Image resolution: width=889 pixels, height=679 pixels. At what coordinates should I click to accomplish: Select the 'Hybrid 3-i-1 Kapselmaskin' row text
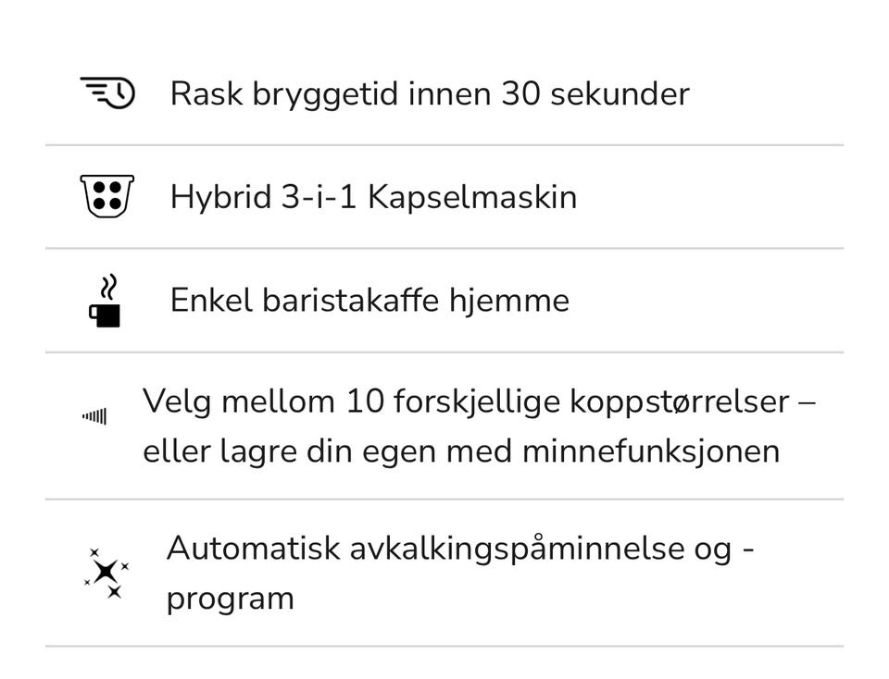[373, 197]
